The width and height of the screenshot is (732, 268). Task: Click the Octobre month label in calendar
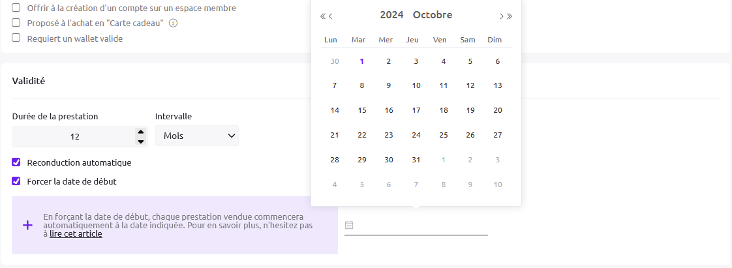click(x=433, y=15)
